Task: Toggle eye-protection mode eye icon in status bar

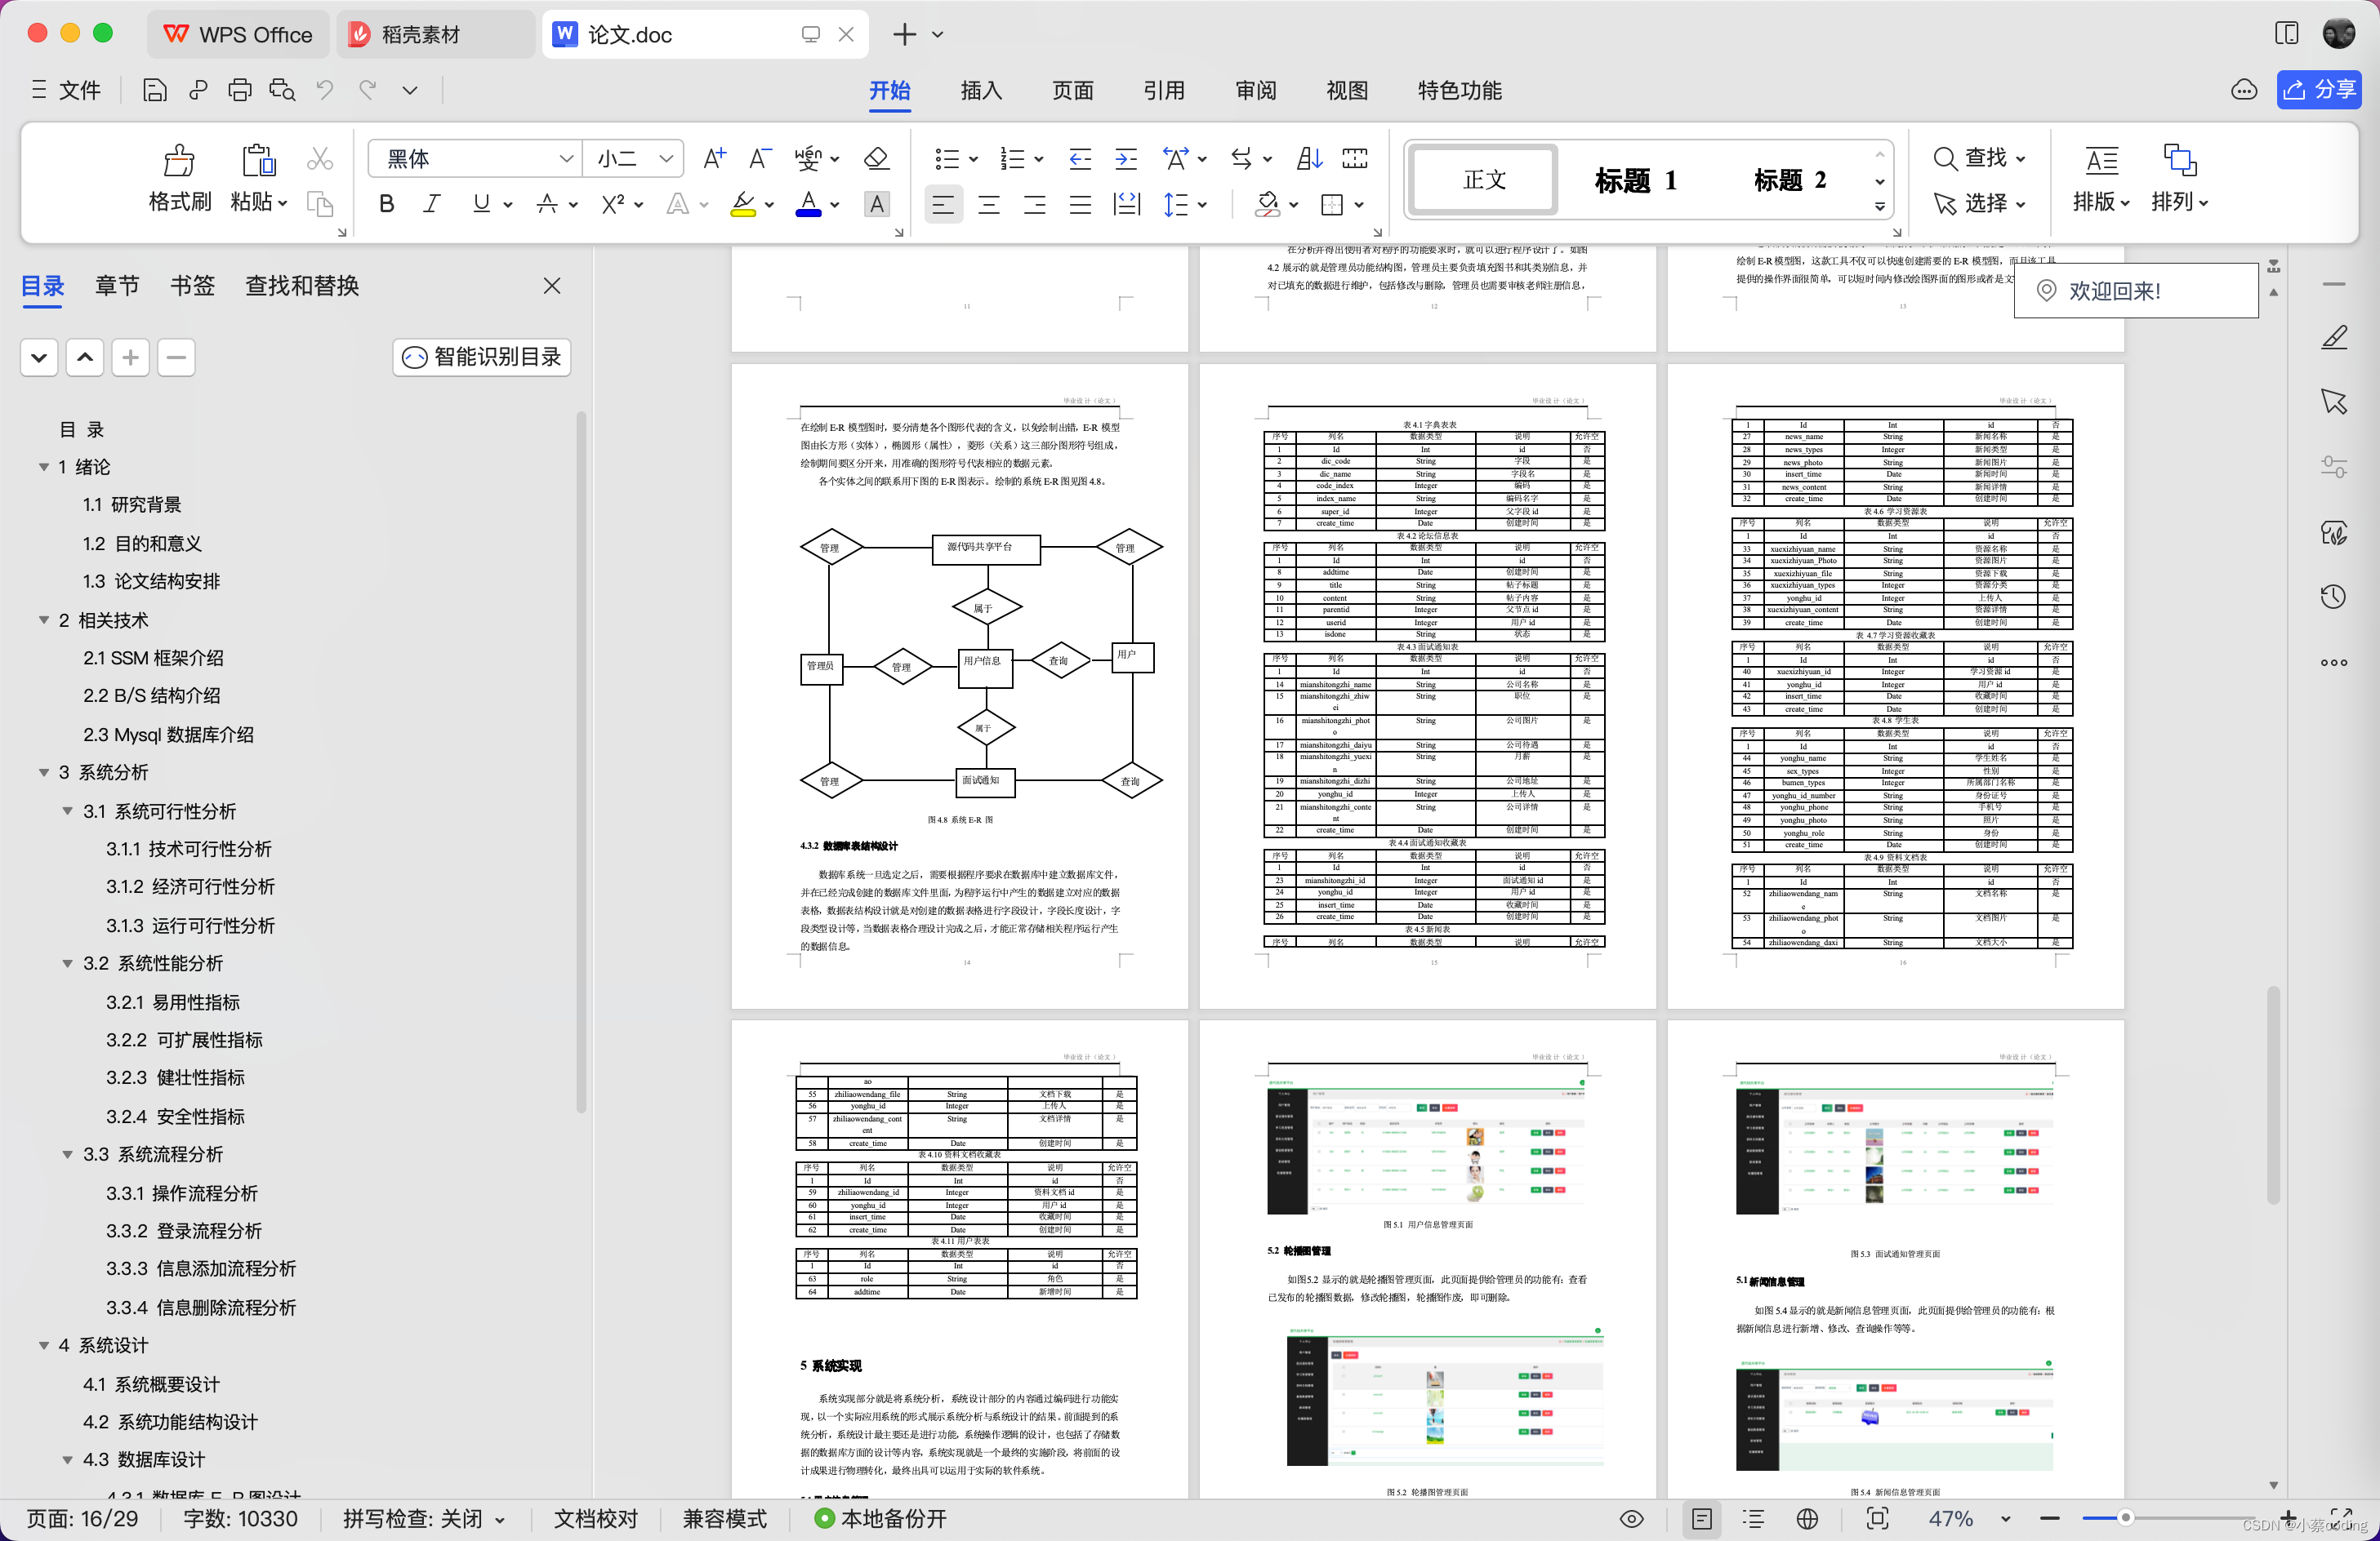Action: (1632, 1519)
